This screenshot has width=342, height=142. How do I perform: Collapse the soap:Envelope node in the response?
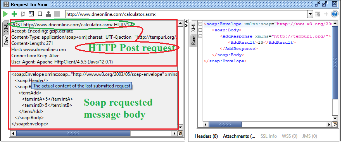tap(200, 24)
